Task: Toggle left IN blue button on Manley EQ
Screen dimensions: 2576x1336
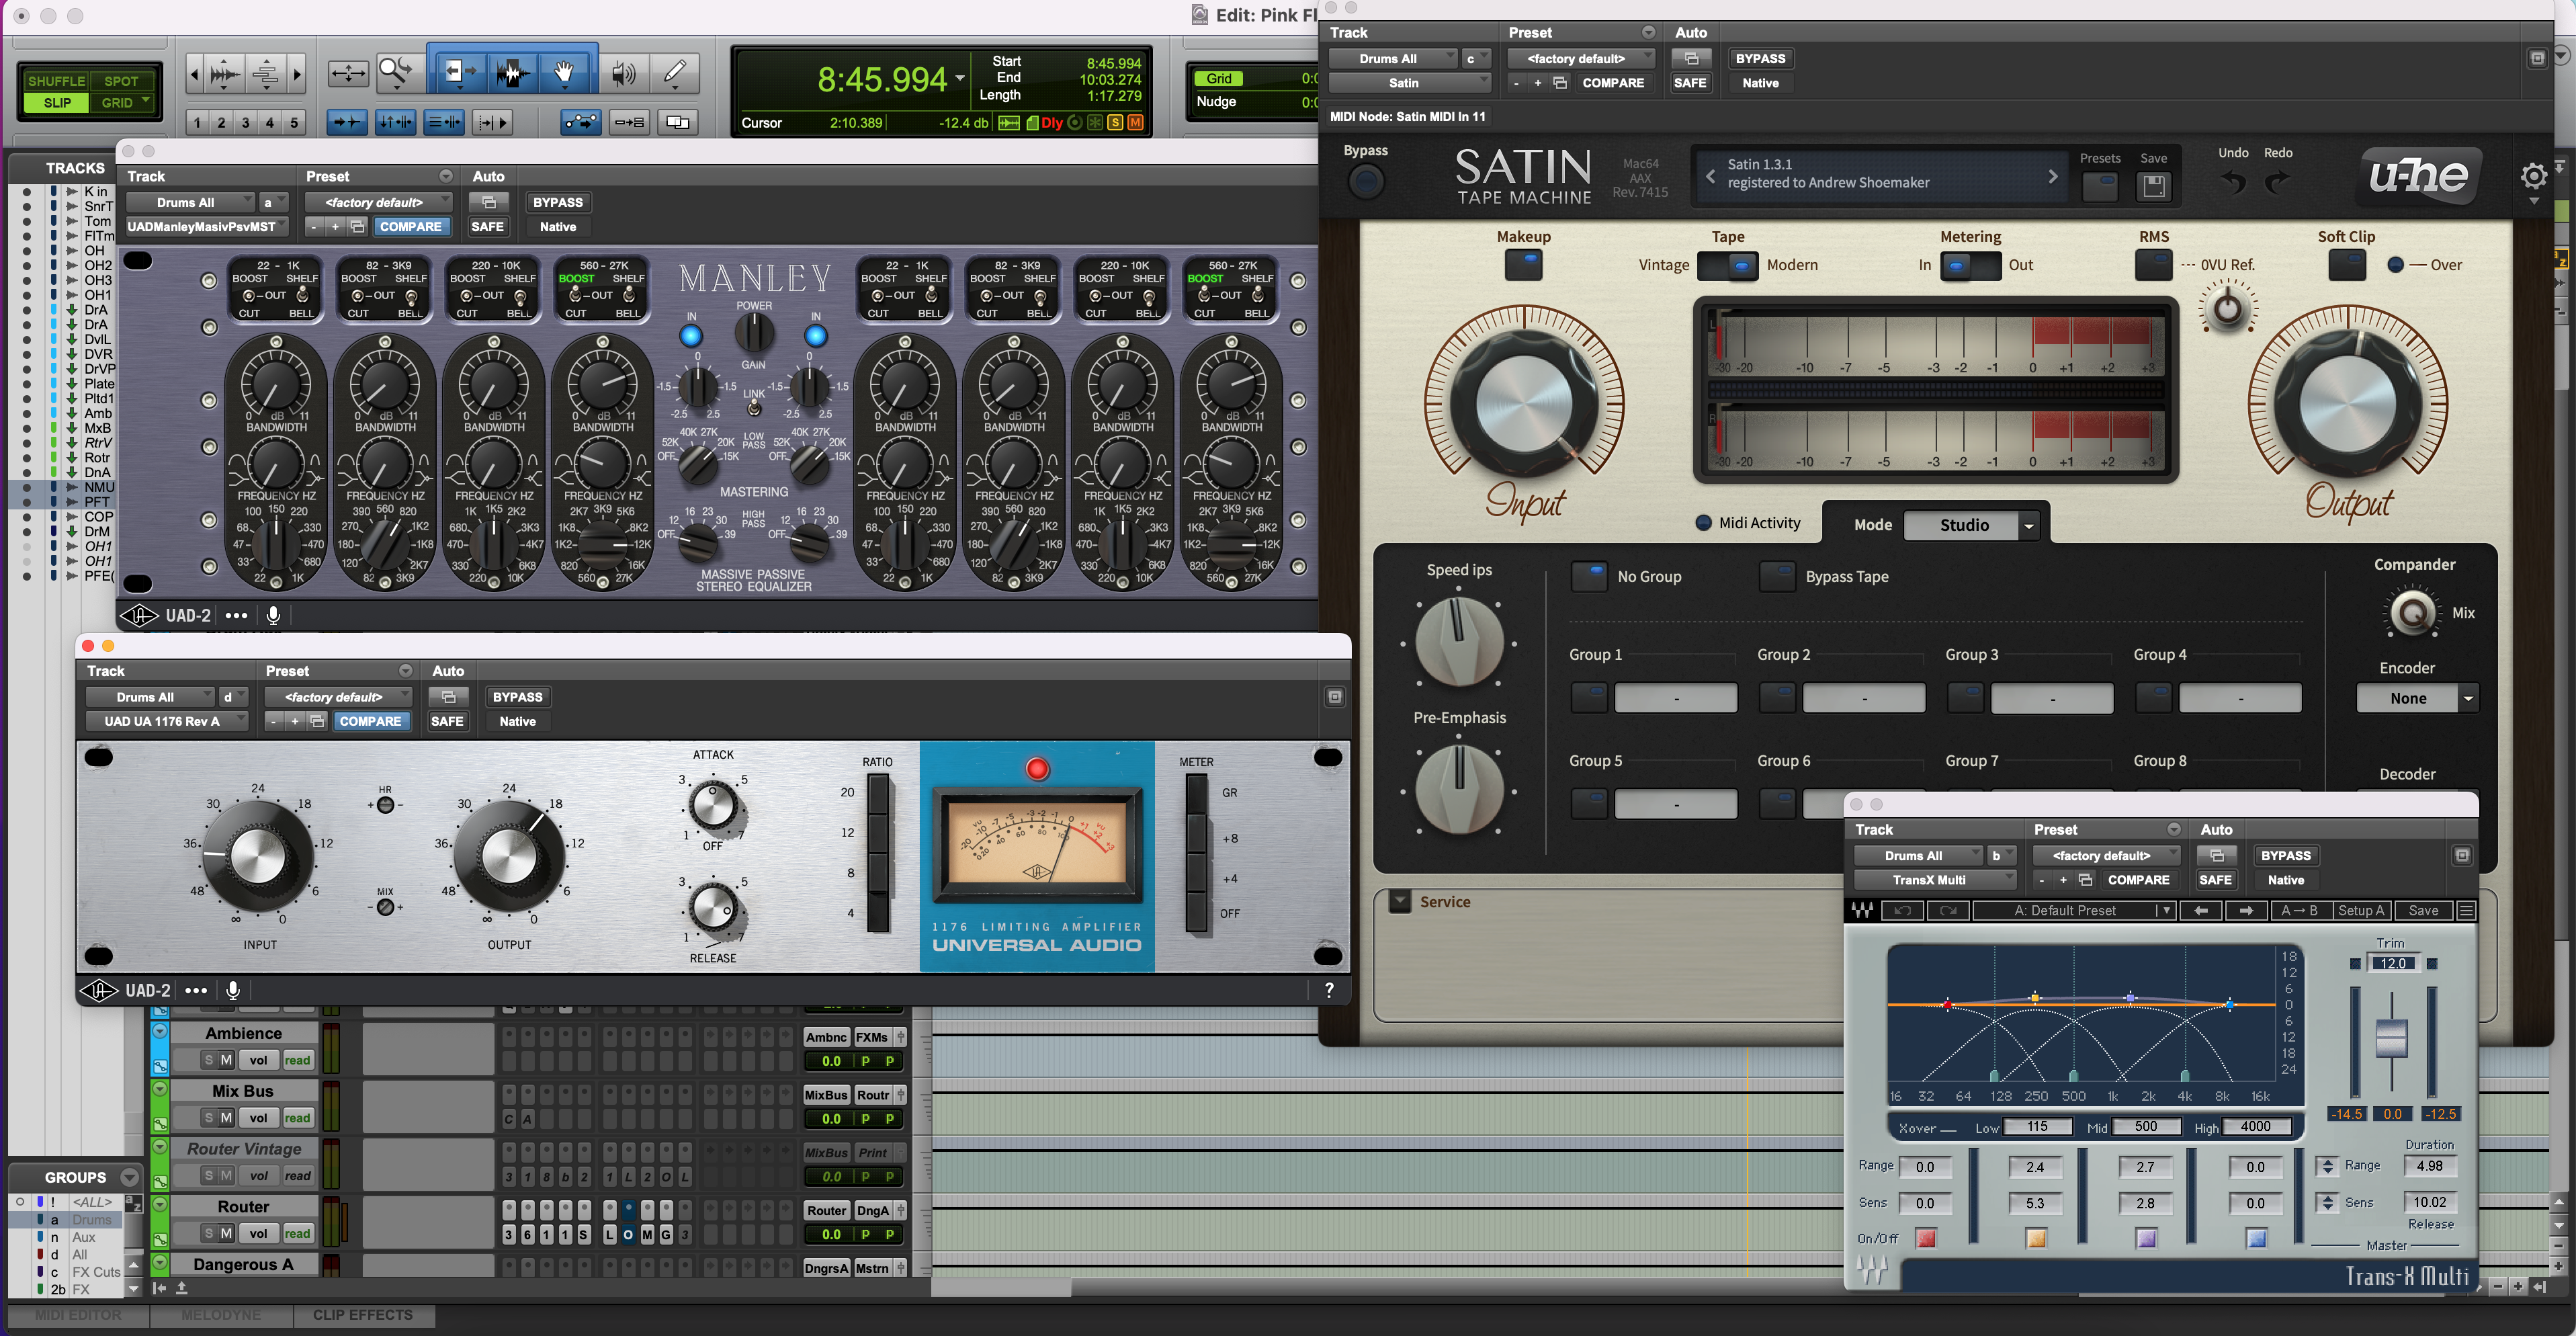Action: click(x=691, y=336)
